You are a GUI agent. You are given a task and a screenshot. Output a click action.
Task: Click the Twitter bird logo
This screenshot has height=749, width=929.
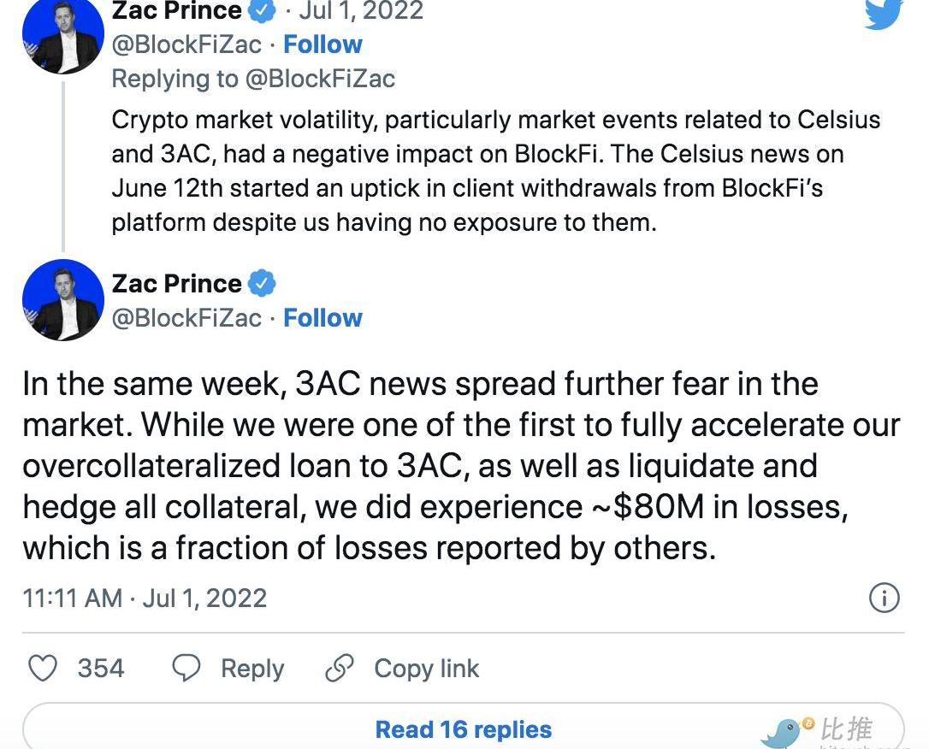click(x=884, y=13)
